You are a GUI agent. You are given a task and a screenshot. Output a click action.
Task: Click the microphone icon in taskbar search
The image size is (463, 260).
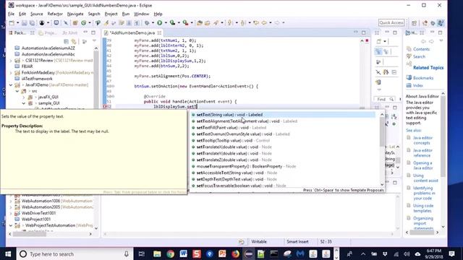click(x=127, y=253)
